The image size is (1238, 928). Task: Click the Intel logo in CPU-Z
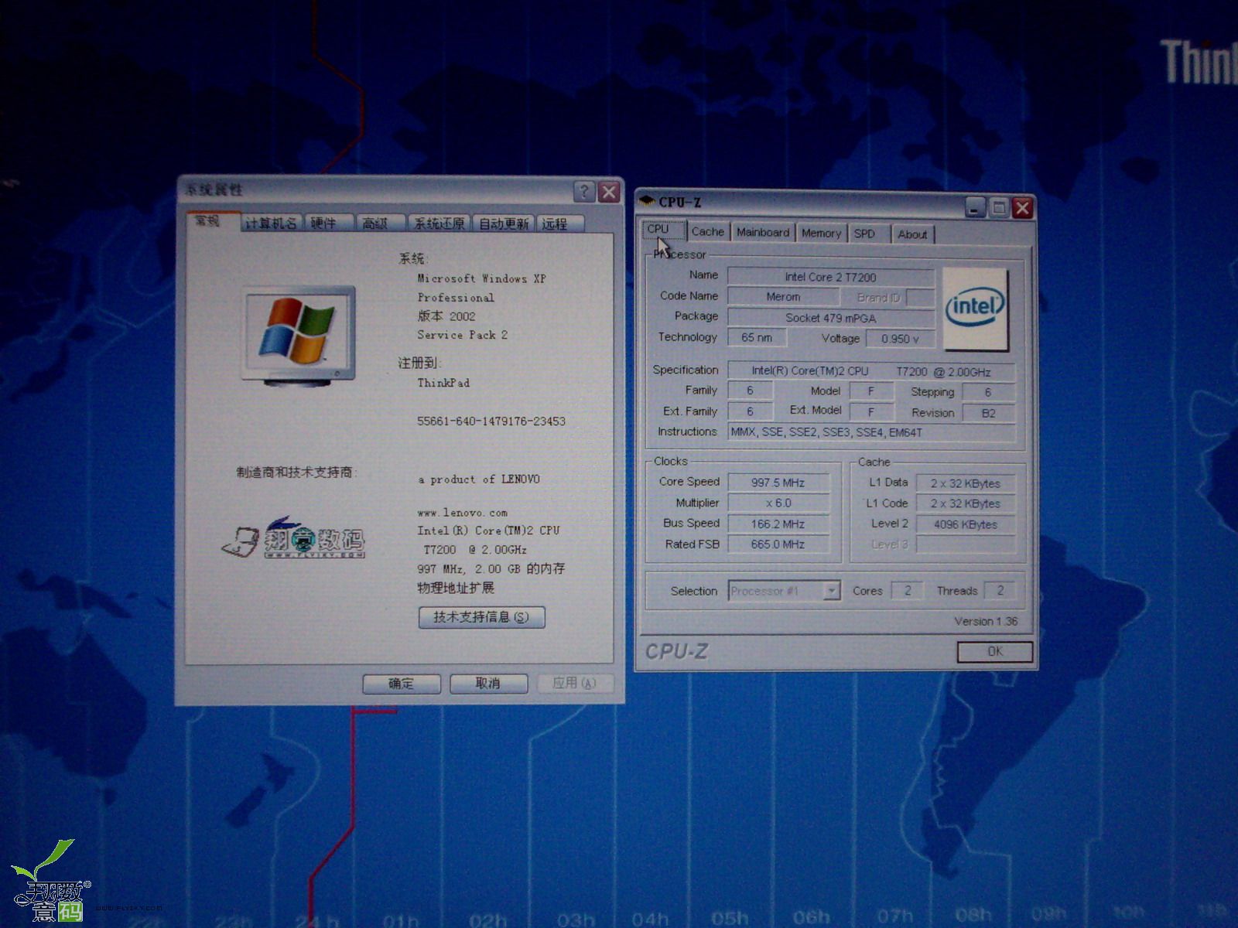pos(976,308)
